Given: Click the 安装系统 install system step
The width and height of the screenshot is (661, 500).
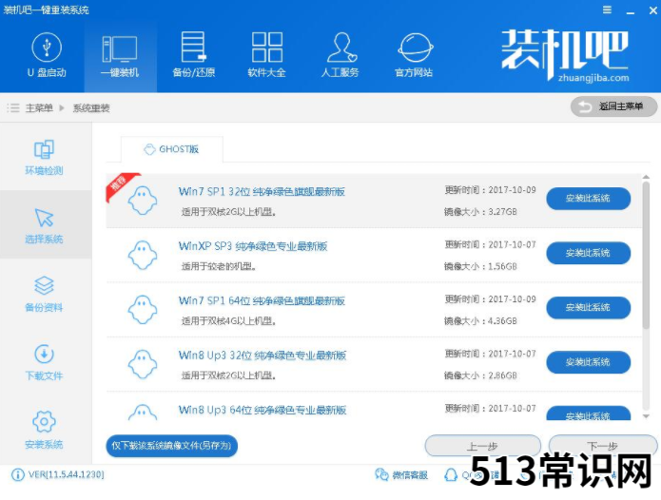Looking at the screenshot, I should (x=45, y=431).
